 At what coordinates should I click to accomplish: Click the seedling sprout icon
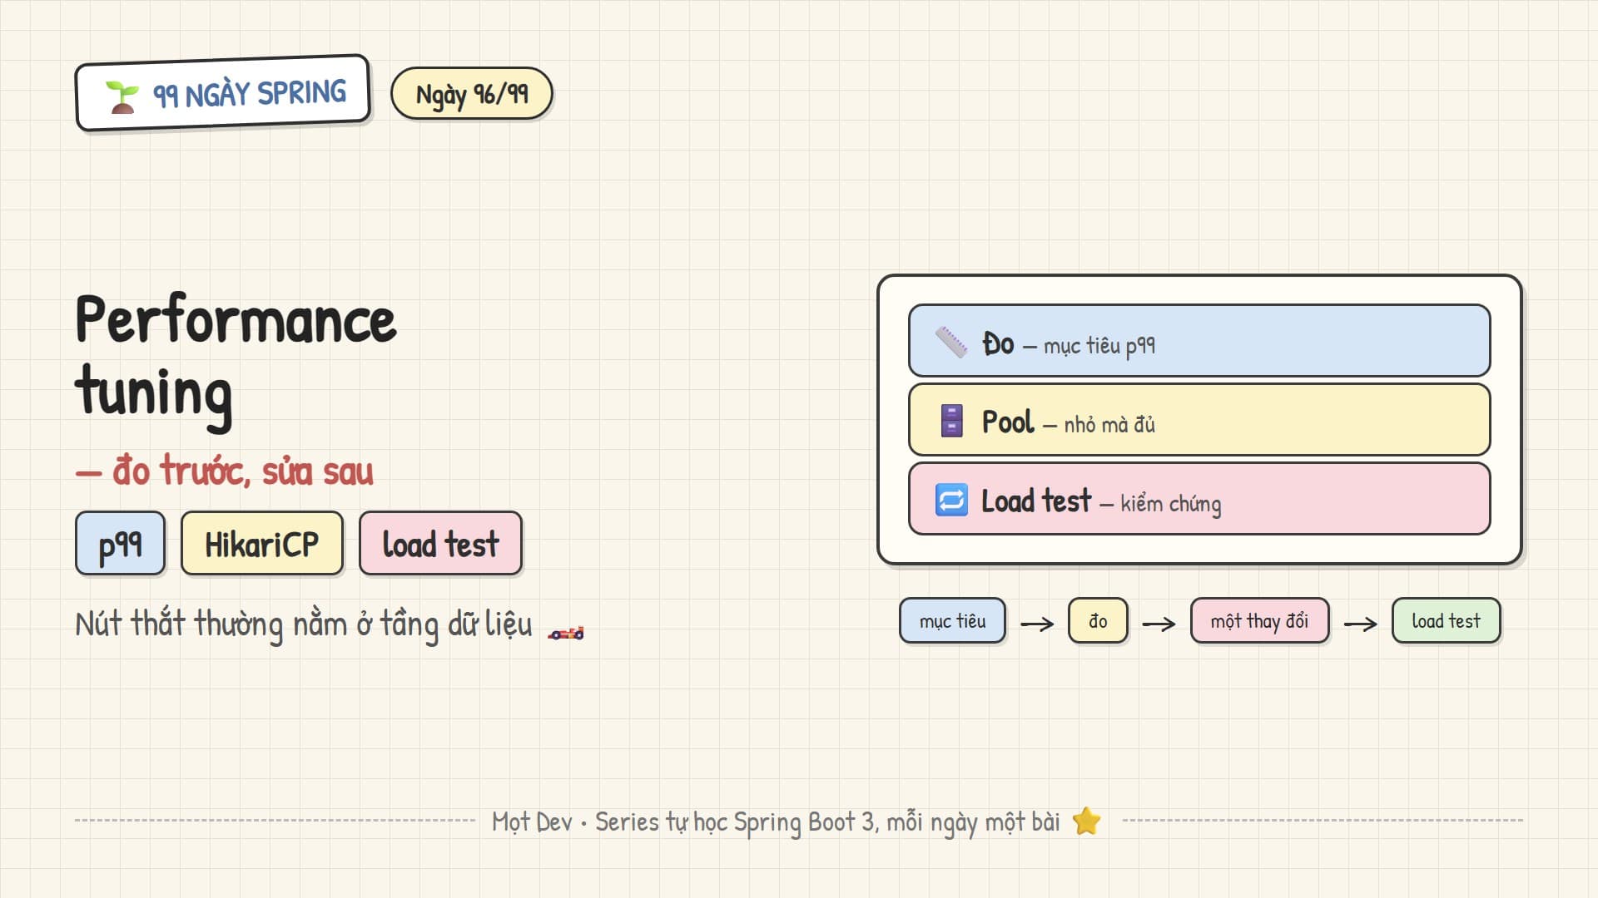(x=122, y=97)
